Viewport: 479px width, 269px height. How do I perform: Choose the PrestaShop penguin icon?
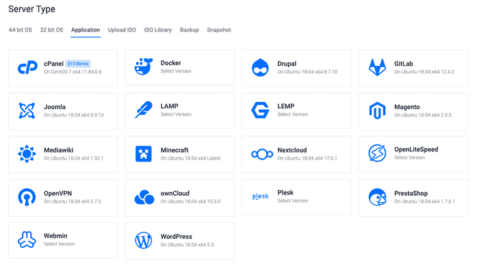click(x=377, y=197)
